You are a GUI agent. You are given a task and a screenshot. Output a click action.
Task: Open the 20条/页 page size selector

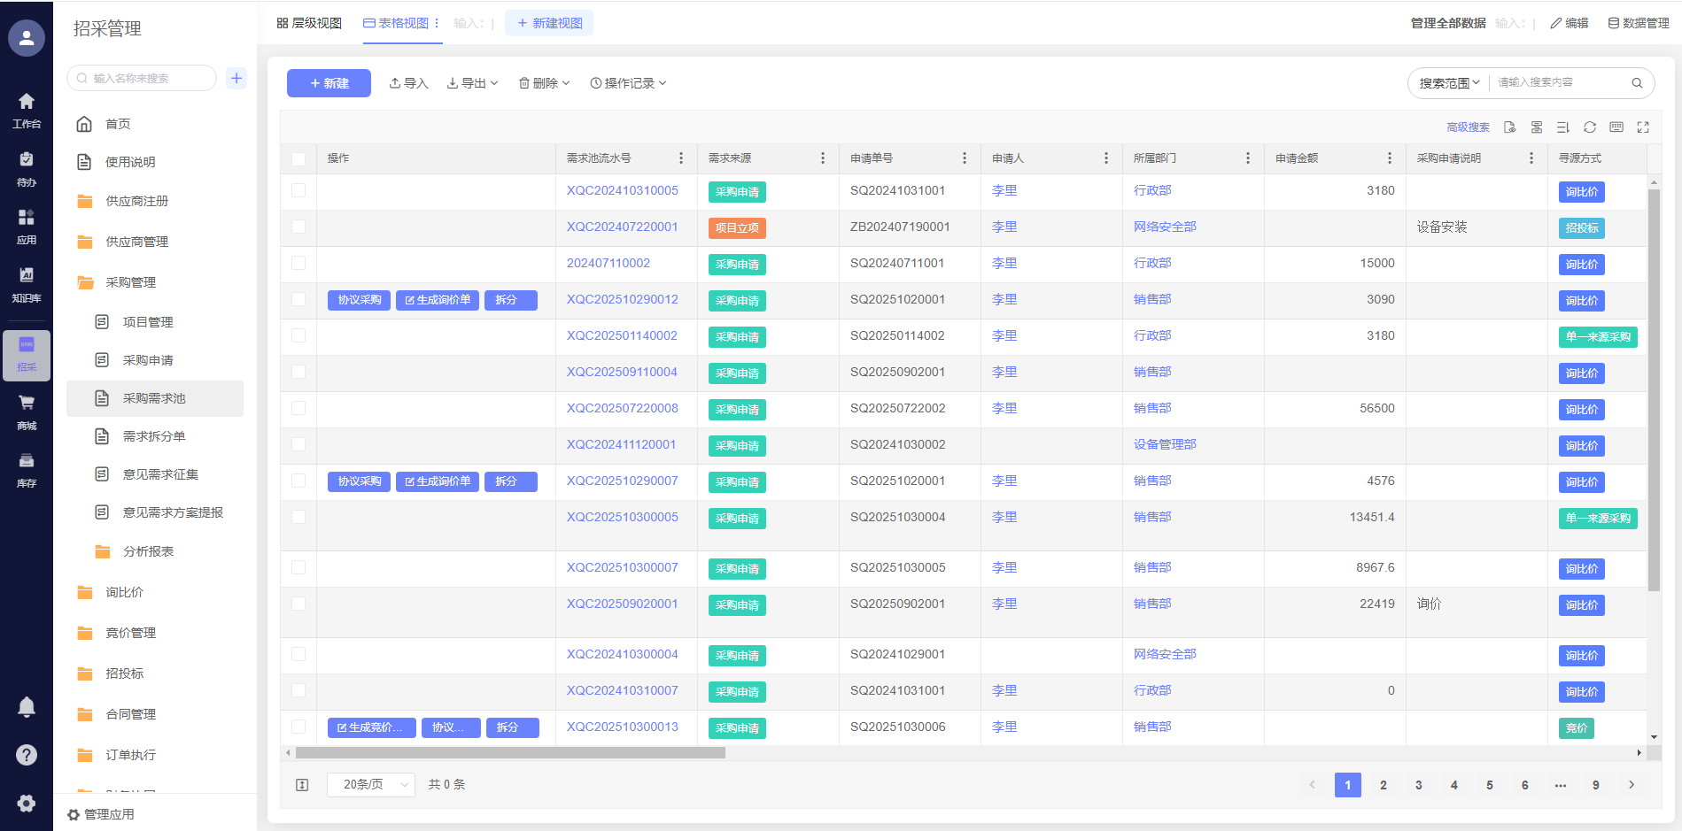370,785
